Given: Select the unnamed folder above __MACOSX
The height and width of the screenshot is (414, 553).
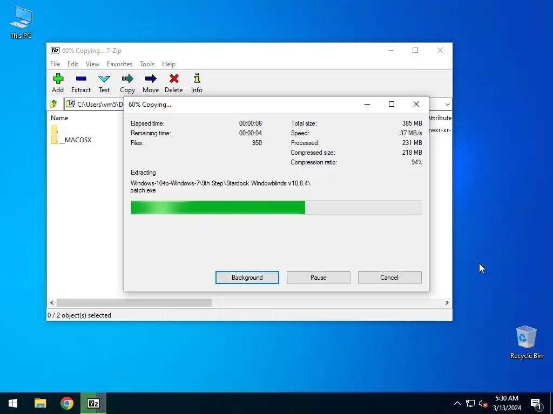Looking at the screenshot, I should [x=54, y=129].
